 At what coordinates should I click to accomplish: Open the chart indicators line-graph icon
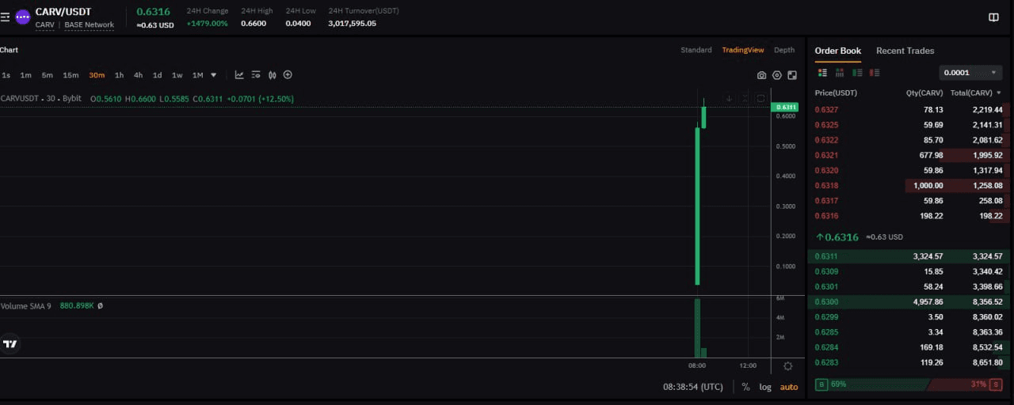pyautogui.click(x=239, y=75)
